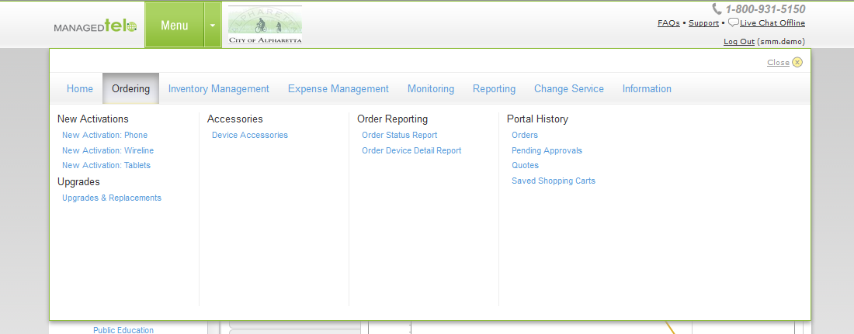The image size is (854, 334).
Task: Open Saved Shopping Carts
Action: (554, 181)
